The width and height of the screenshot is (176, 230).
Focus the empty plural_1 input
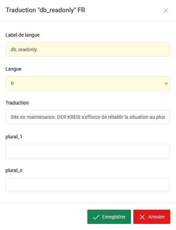88,151
